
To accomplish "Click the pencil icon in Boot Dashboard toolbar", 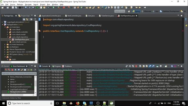I will click(22, 70).
